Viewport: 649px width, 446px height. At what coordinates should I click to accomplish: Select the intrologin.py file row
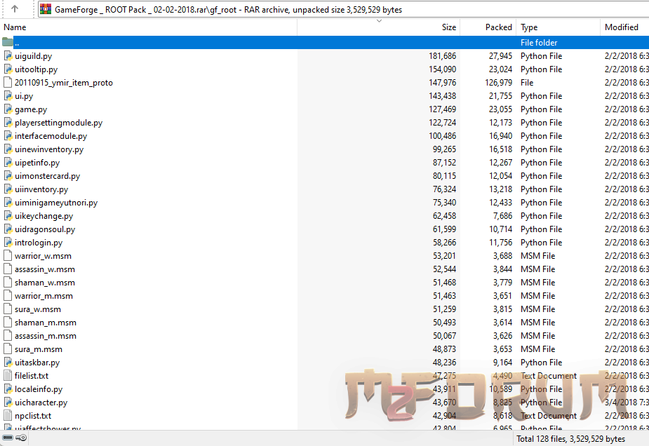[x=39, y=243]
